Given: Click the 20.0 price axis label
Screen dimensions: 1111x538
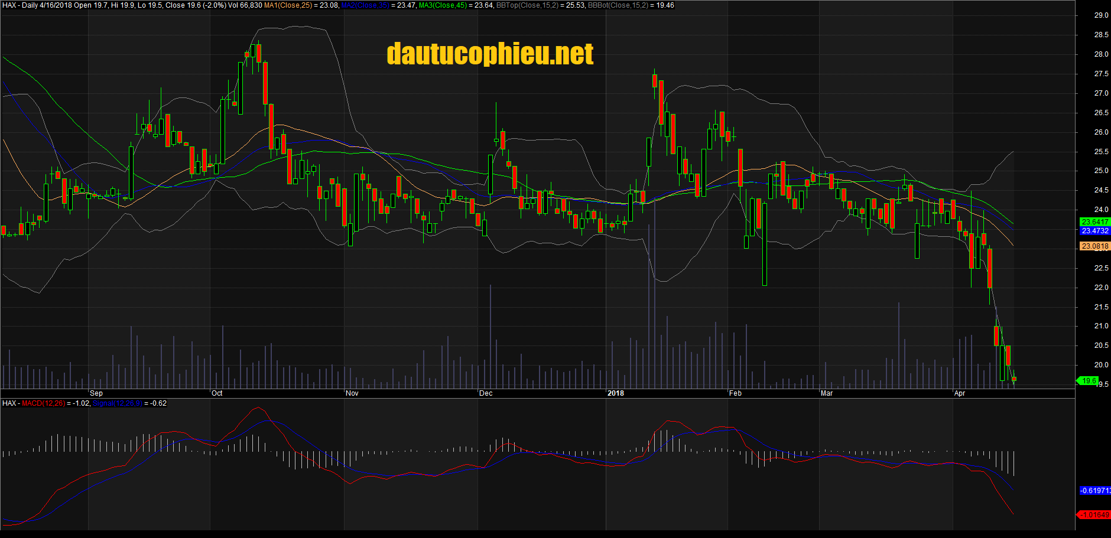Looking at the screenshot, I should coord(1102,365).
